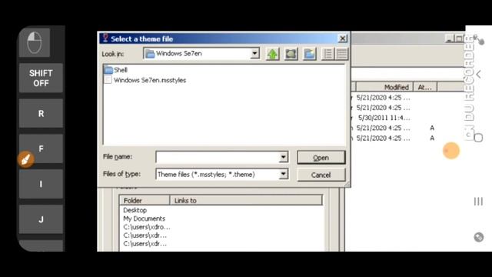Maximize the background window
Screen dimensions: 492x277
click(459, 38)
